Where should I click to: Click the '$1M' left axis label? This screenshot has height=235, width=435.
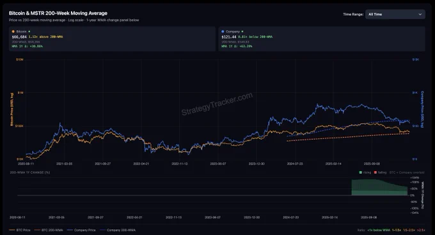(x=20, y=93)
